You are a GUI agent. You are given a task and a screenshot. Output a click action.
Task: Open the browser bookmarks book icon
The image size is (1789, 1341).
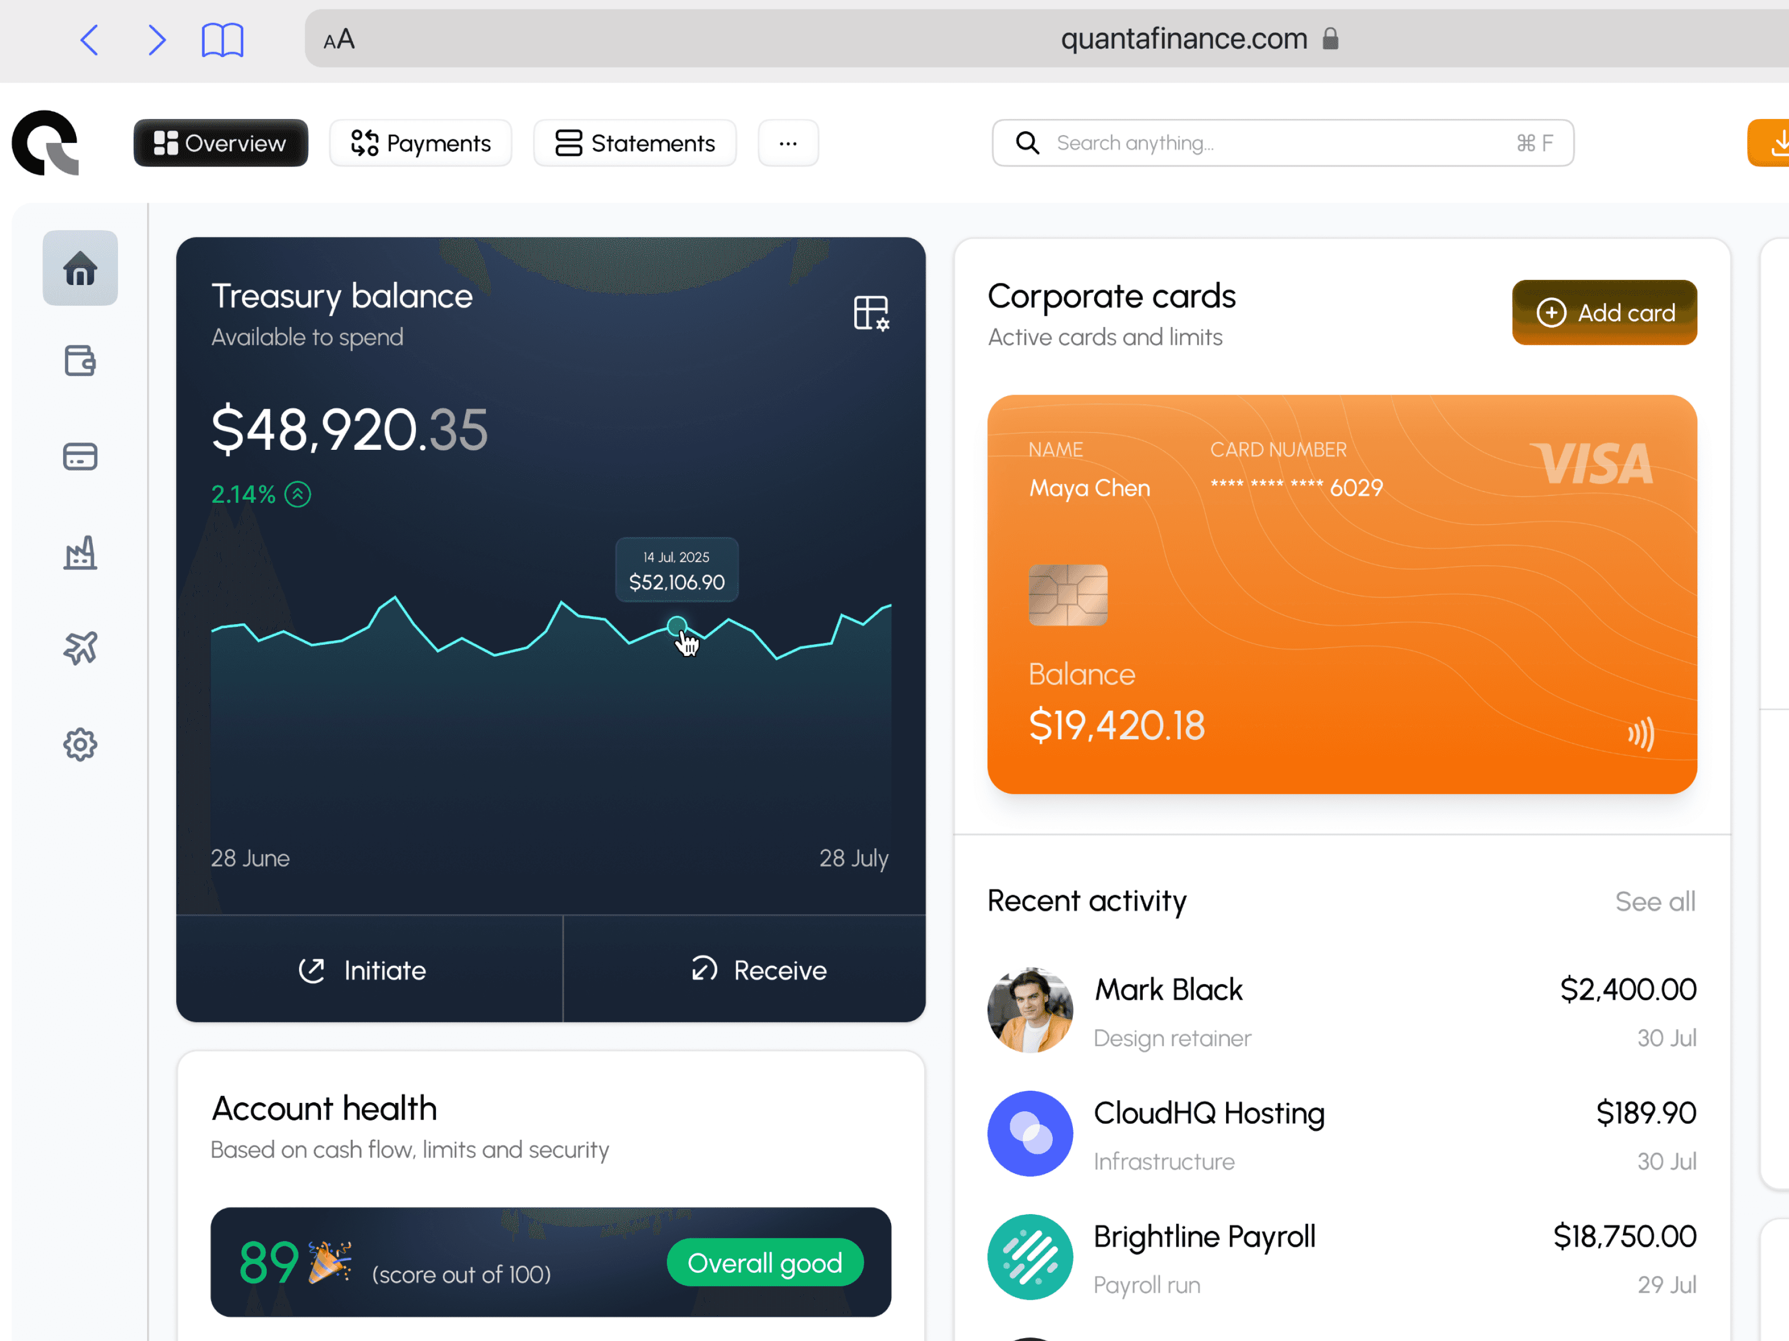(223, 40)
